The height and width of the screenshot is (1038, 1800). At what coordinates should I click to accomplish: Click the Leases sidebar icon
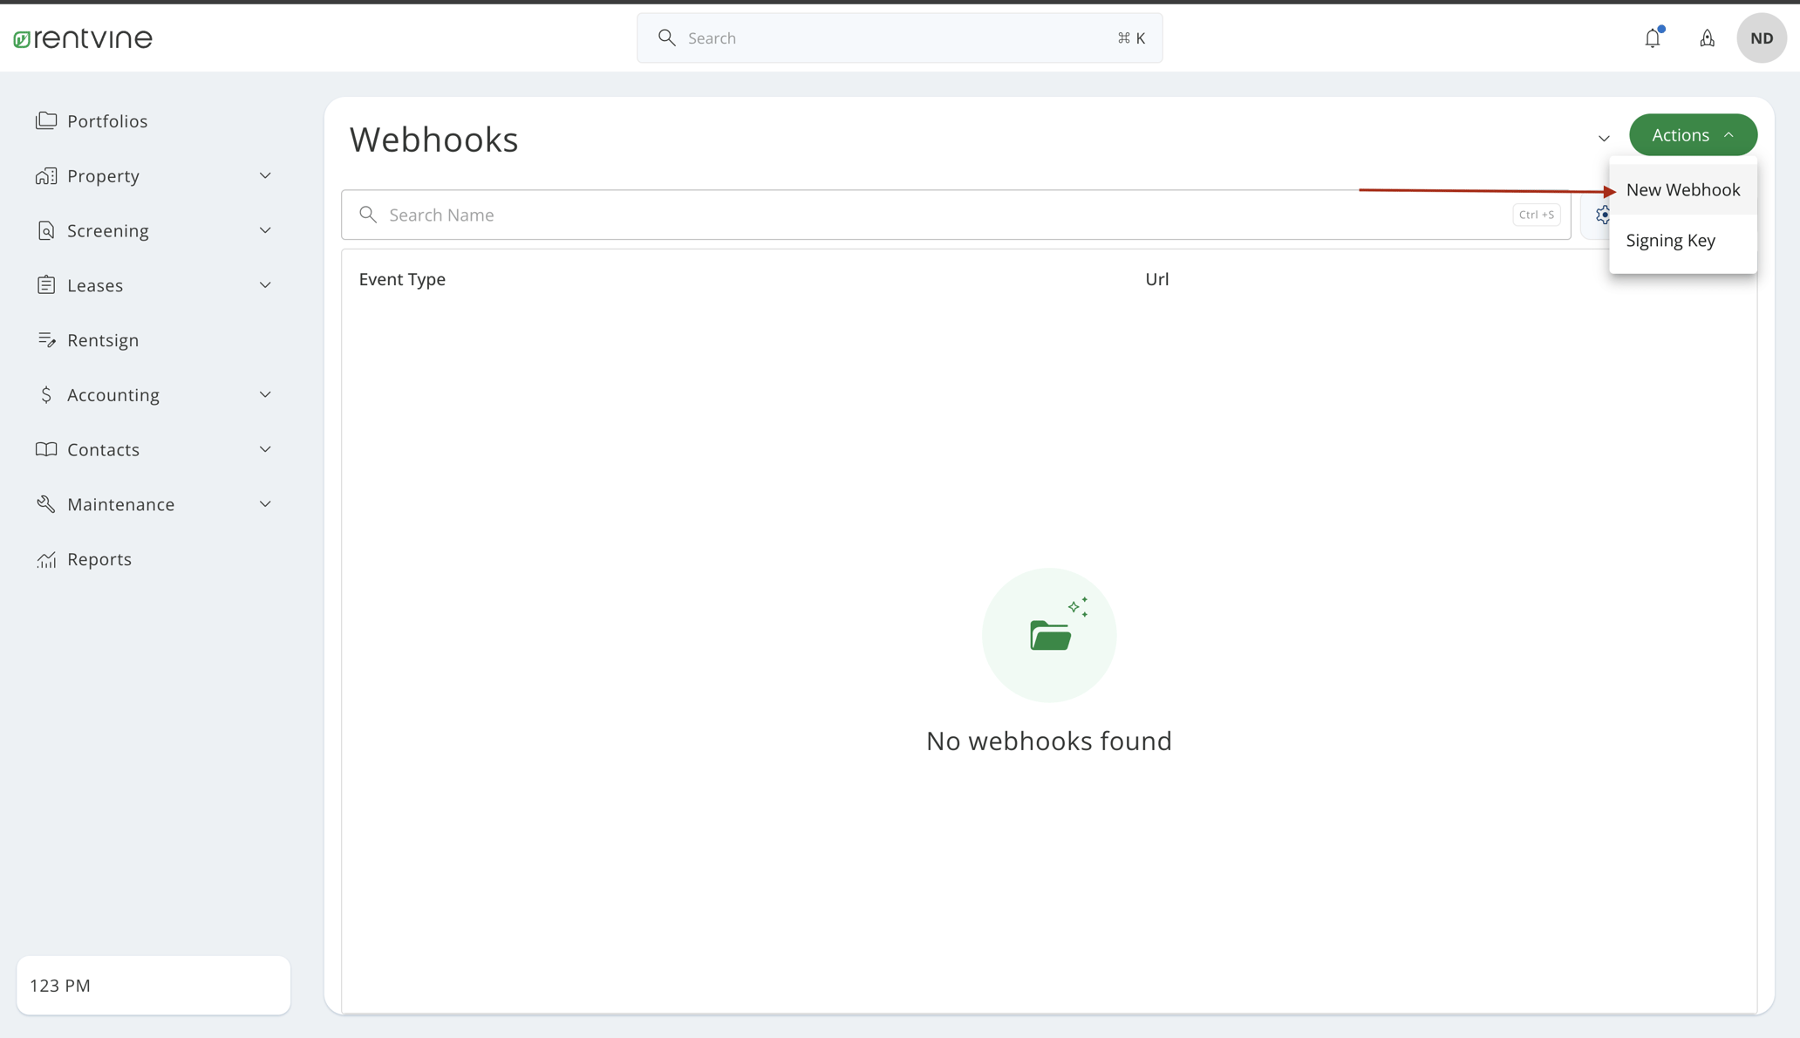point(46,284)
